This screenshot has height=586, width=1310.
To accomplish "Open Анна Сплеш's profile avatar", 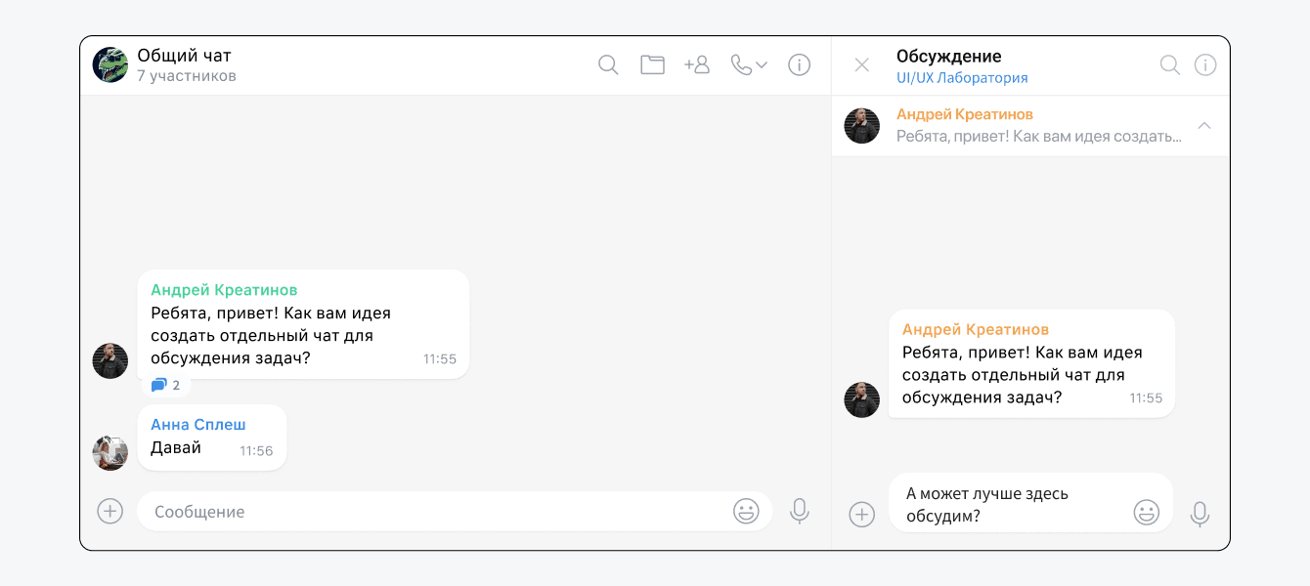I will point(110,452).
